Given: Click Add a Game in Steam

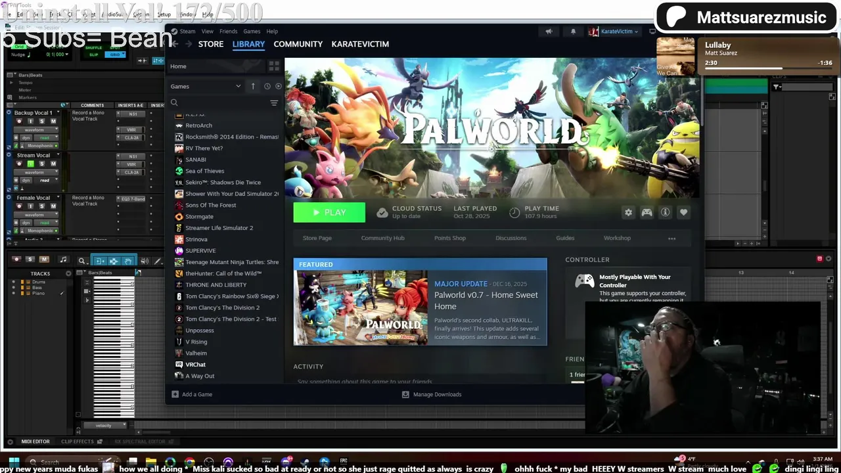Looking at the screenshot, I should 192,394.
